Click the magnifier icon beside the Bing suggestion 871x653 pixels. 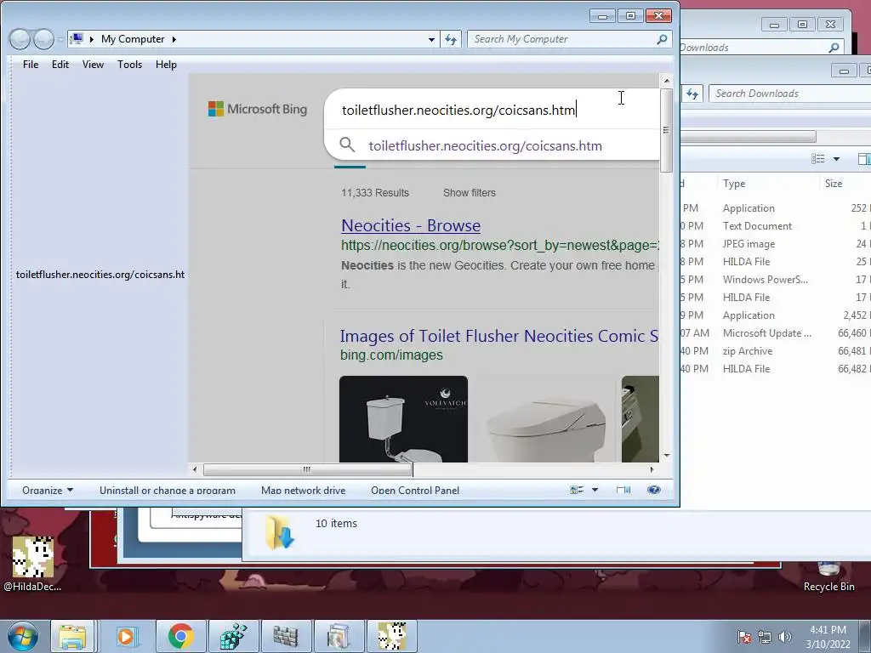click(x=347, y=145)
